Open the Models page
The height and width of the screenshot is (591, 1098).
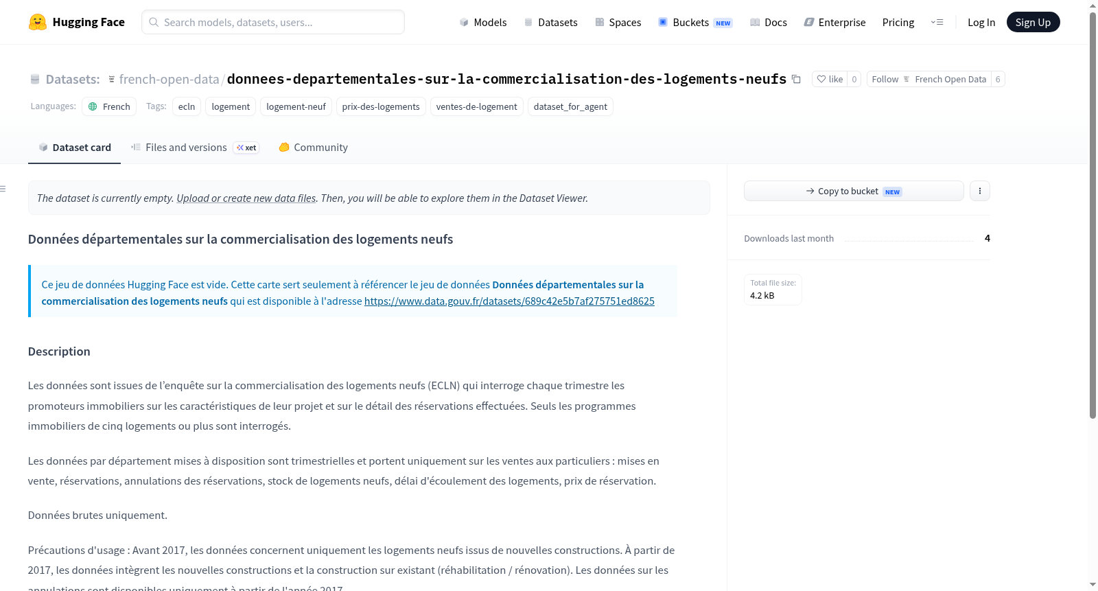point(482,22)
